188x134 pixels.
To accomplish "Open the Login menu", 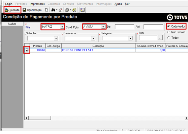I will [9, 4].
